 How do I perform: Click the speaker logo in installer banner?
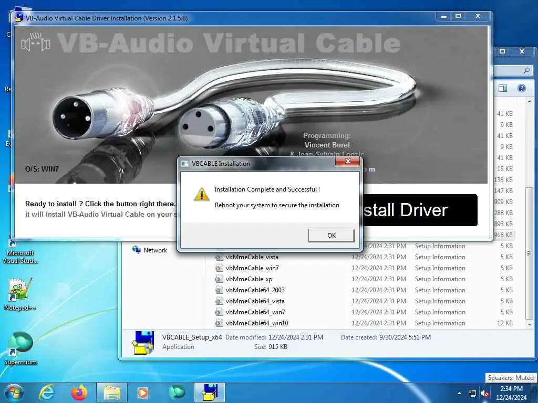pos(36,43)
